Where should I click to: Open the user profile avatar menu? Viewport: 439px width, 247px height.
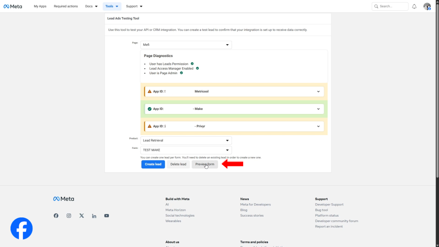(x=427, y=6)
